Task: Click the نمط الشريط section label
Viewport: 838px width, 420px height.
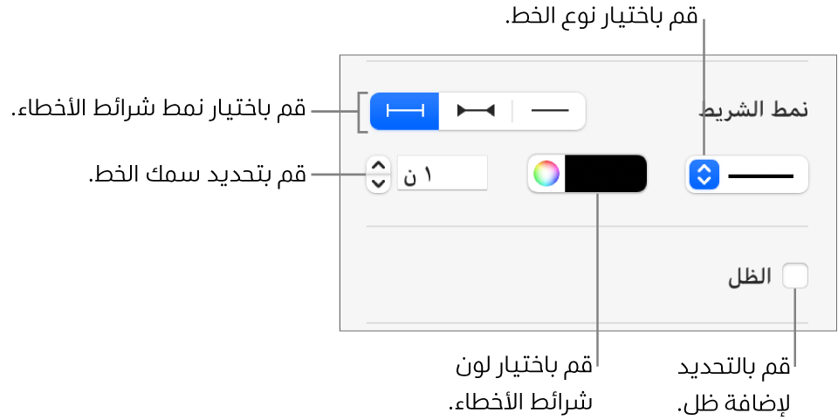Action: tap(754, 110)
